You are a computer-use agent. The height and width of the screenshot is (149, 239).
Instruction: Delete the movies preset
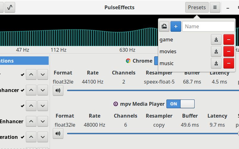pos(229,51)
